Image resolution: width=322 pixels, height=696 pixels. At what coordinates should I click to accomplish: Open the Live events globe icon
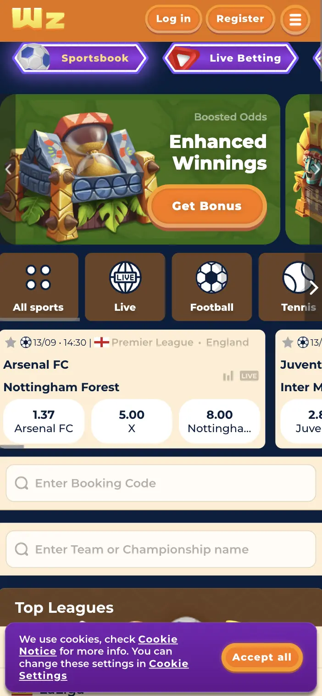[x=125, y=277]
